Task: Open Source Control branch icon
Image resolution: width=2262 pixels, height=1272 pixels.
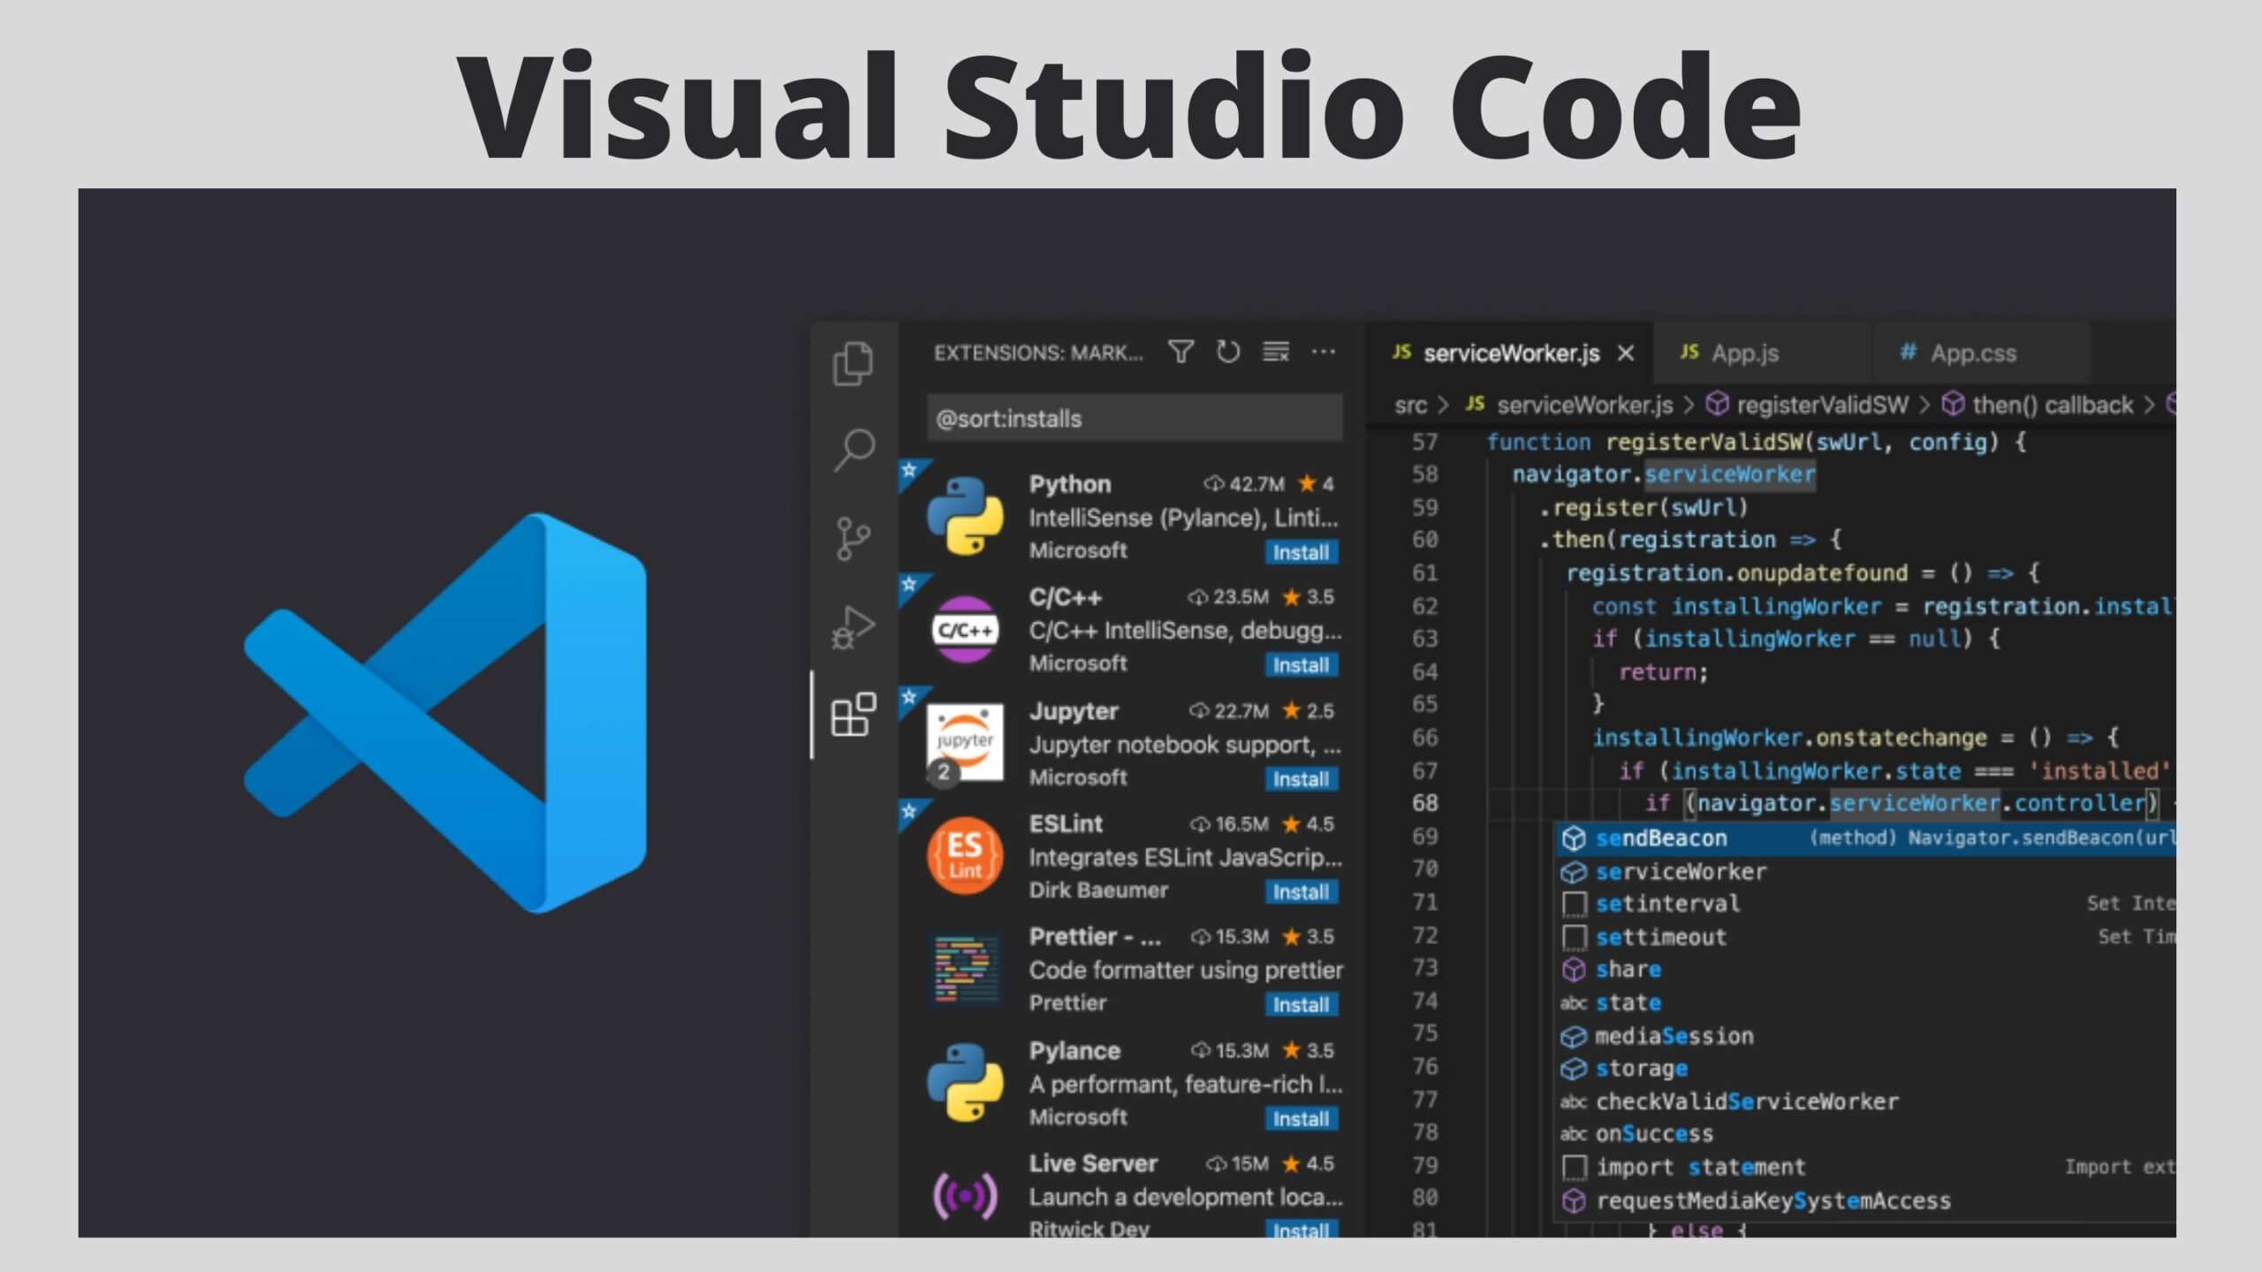Action: pyautogui.click(x=852, y=539)
